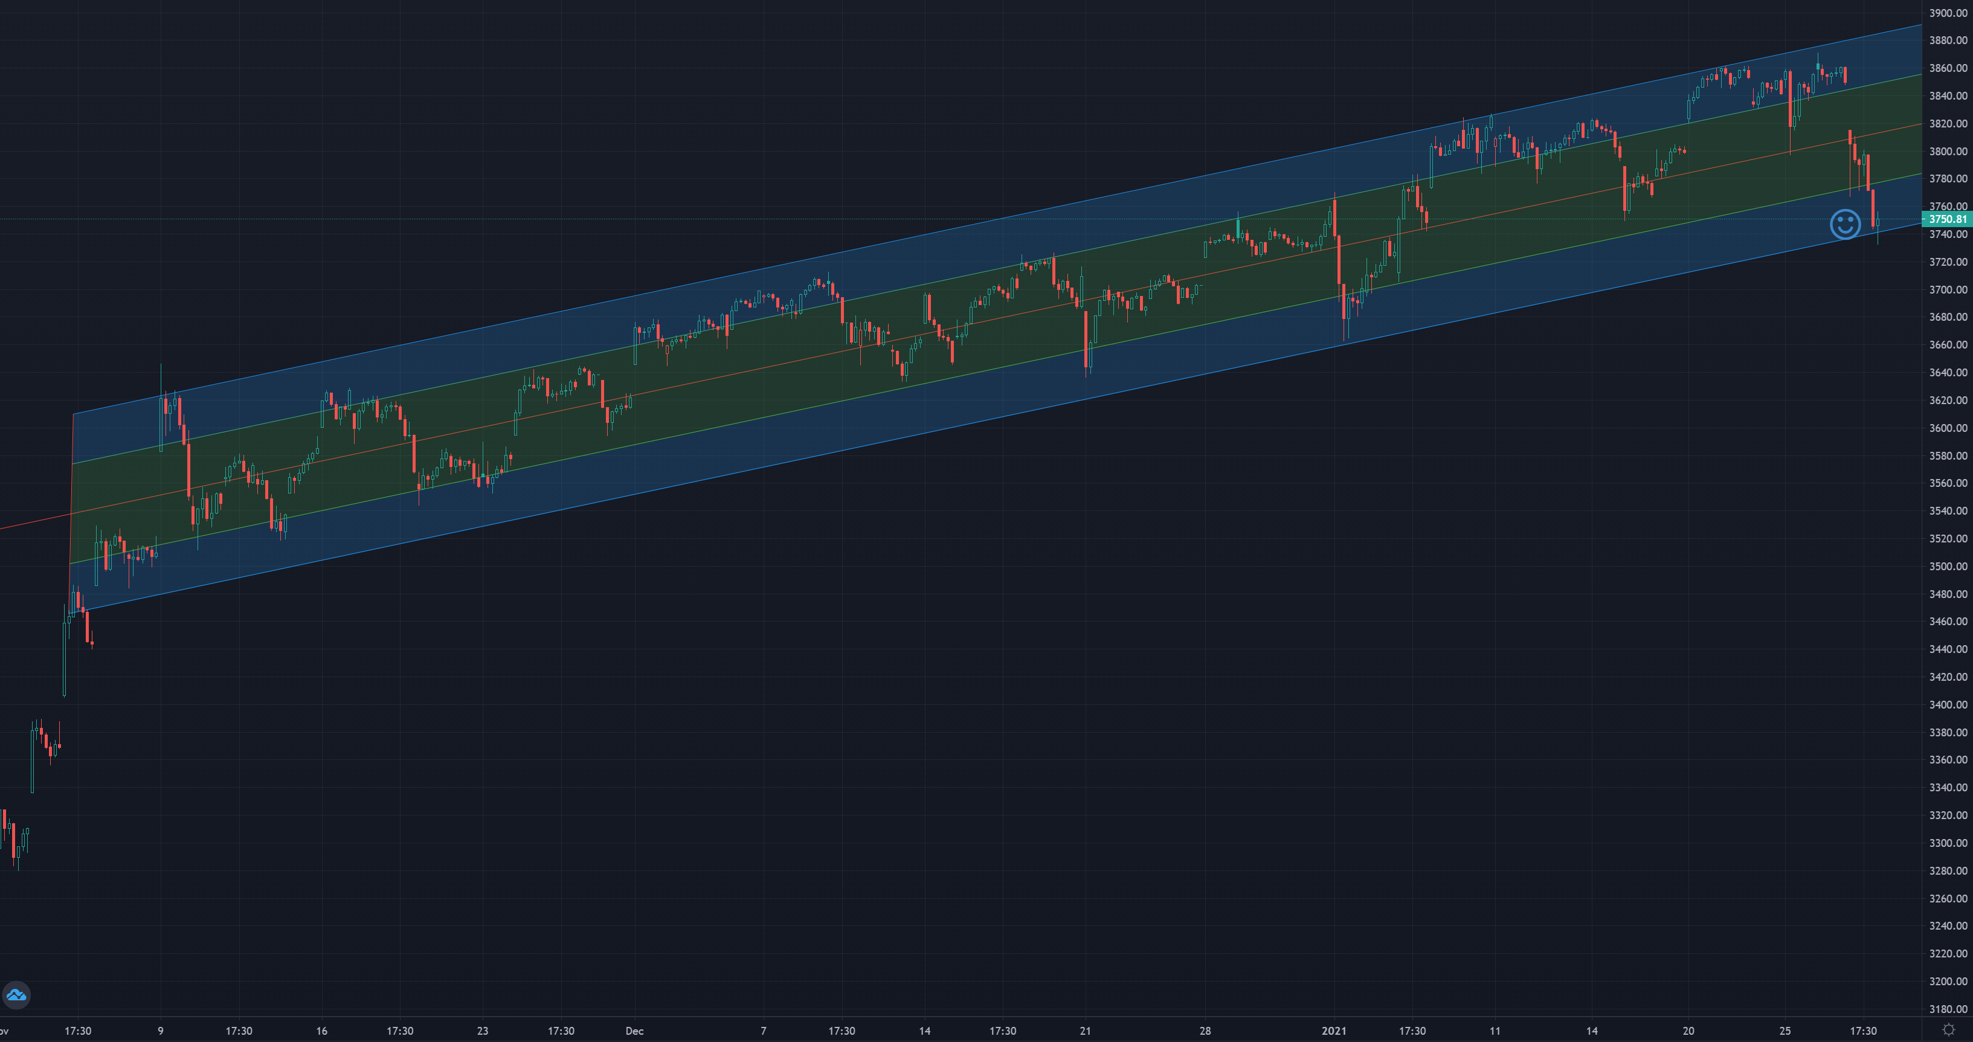Click the 28 date on time axis
1973x1042 pixels.
(1205, 1031)
